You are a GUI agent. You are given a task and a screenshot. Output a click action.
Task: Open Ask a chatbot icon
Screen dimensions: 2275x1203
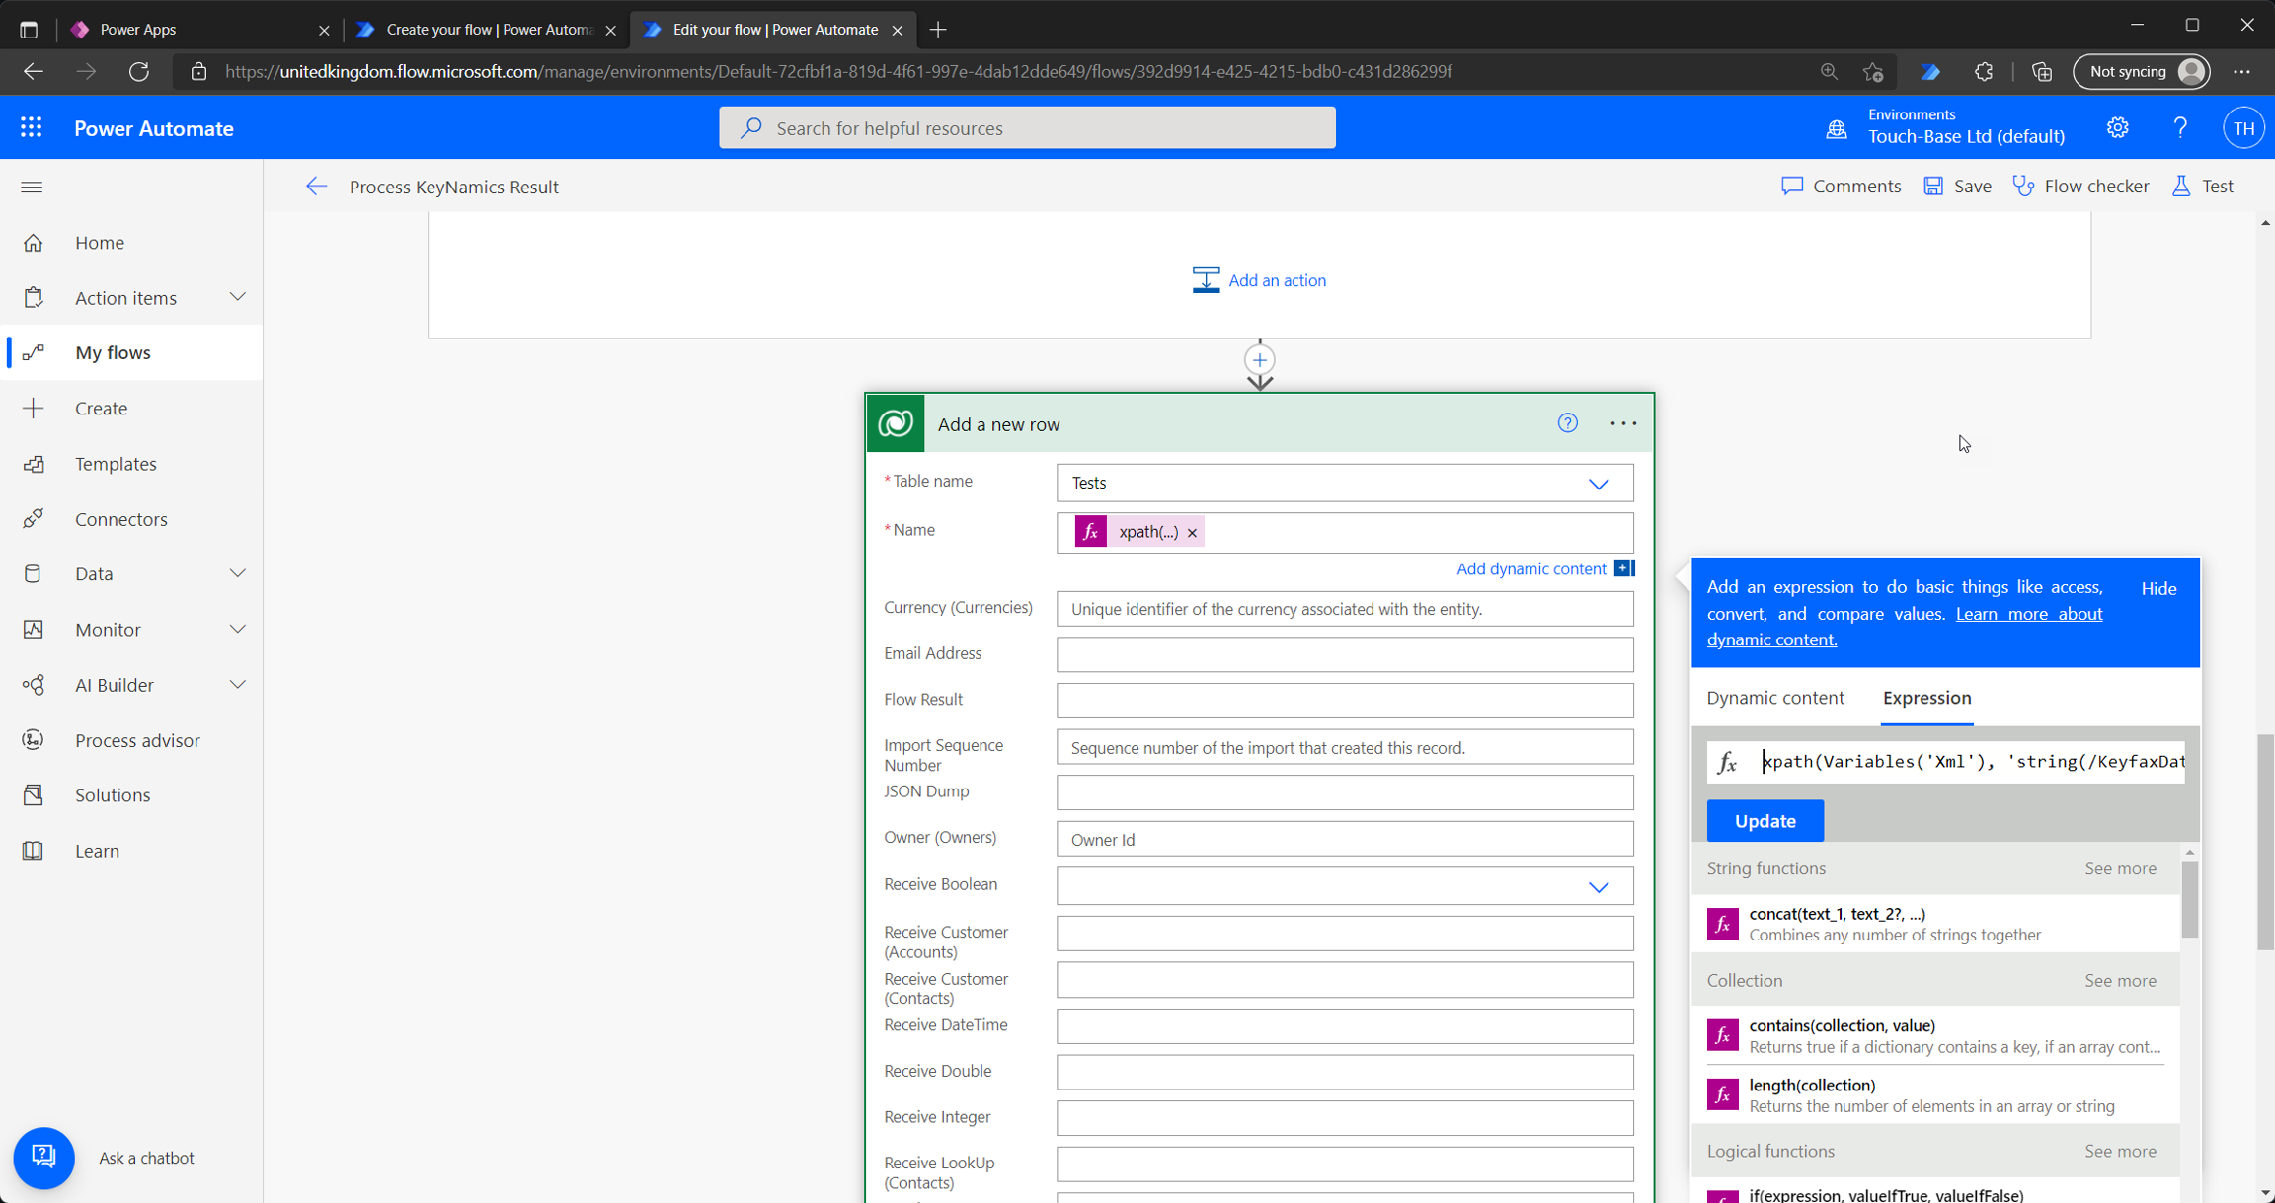click(x=43, y=1157)
